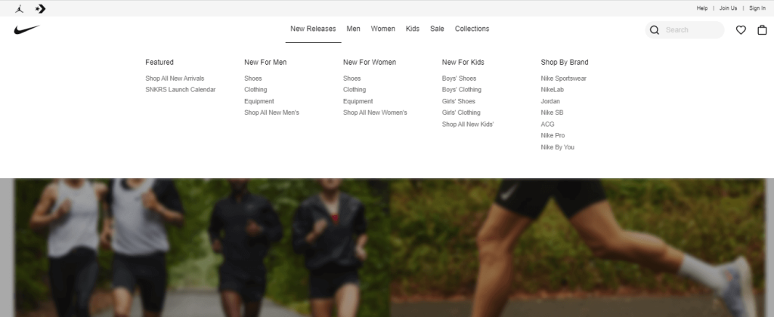The image size is (774, 317).
Task: Go to Shop All New Women's
Action: 375,112
